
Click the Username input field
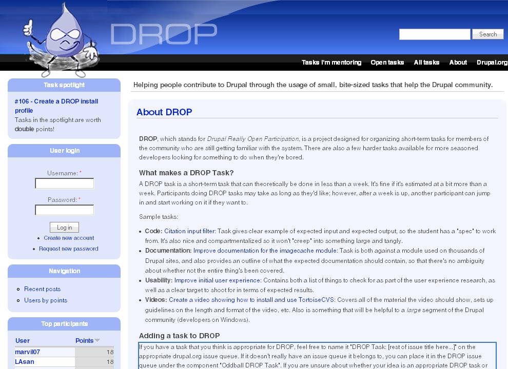coord(64,183)
